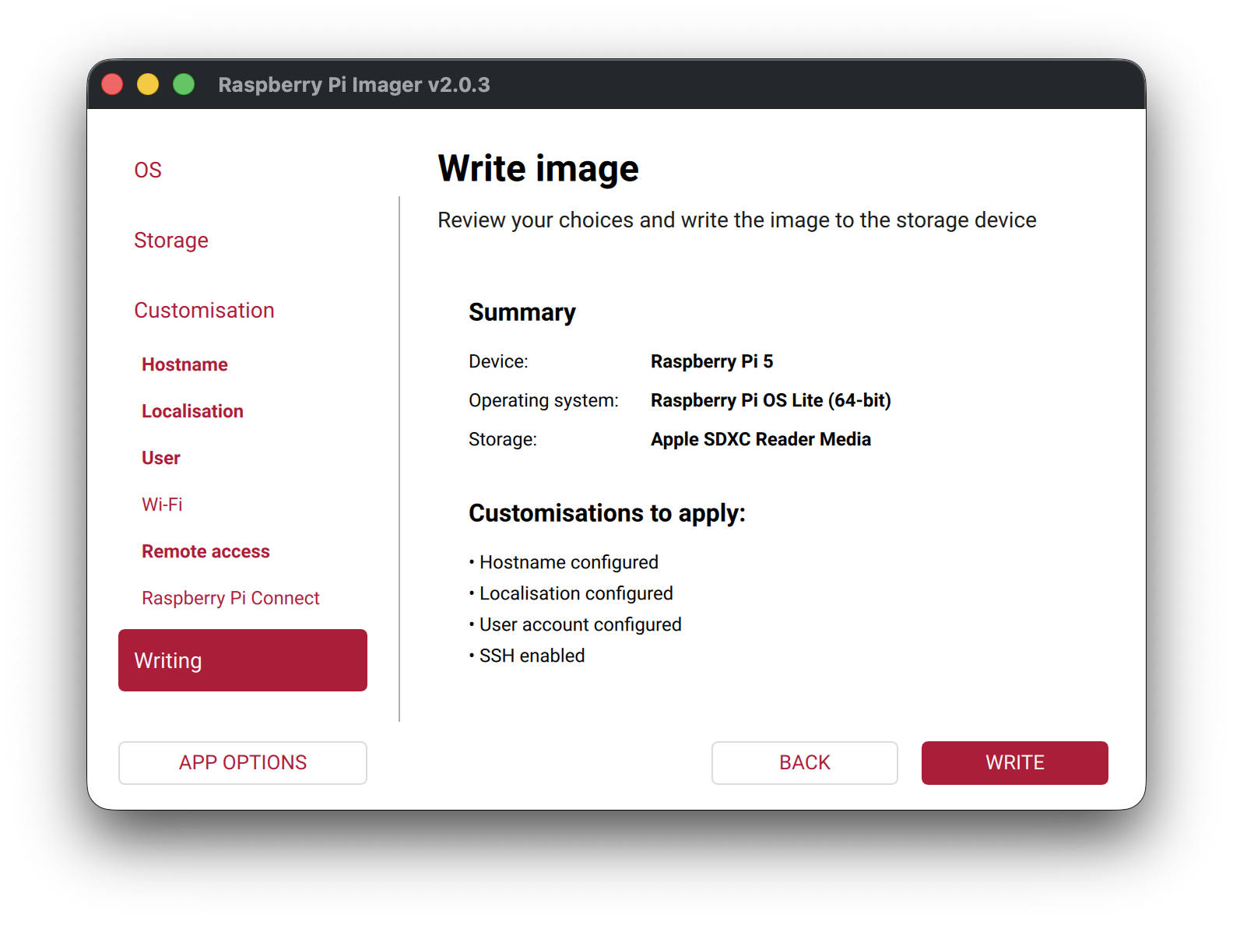The width and height of the screenshot is (1233, 925).
Task: Open Raspberry Pi Connect settings
Action: (x=230, y=598)
